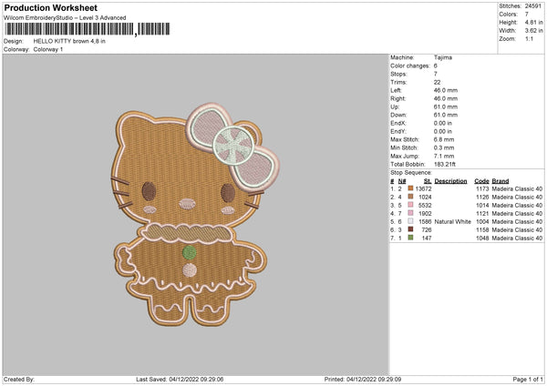Select the green swatch for code 1048
This screenshot has height=386, width=547.
pos(411,238)
